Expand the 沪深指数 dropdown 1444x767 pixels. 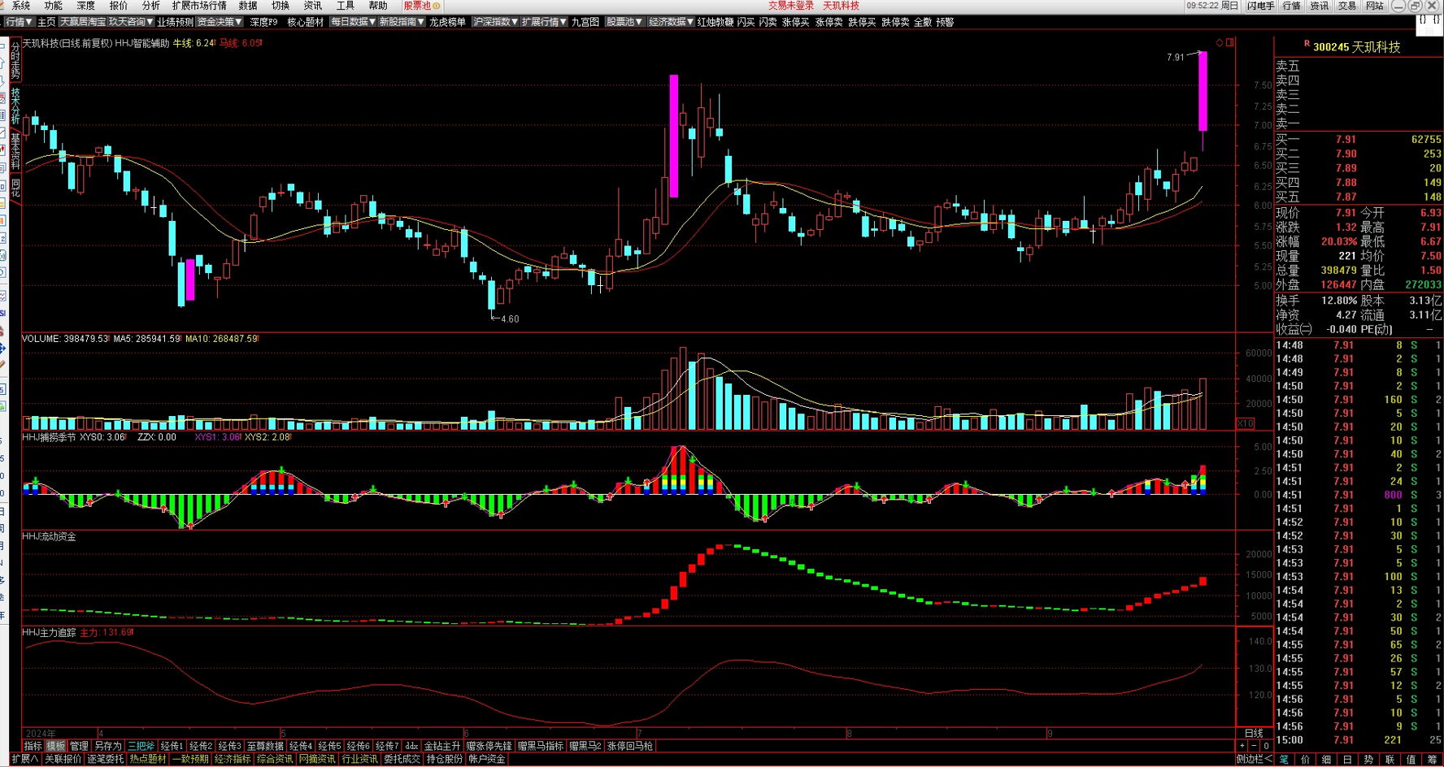click(x=495, y=22)
